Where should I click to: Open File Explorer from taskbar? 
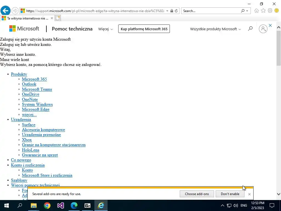tap(33, 206)
